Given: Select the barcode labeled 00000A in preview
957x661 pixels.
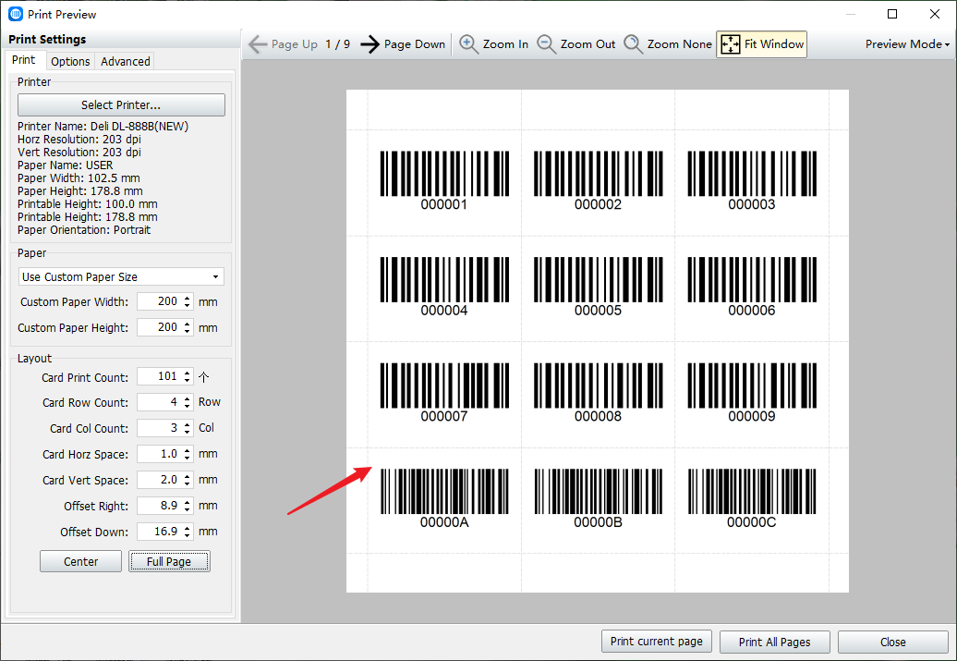Looking at the screenshot, I should 444,498.
